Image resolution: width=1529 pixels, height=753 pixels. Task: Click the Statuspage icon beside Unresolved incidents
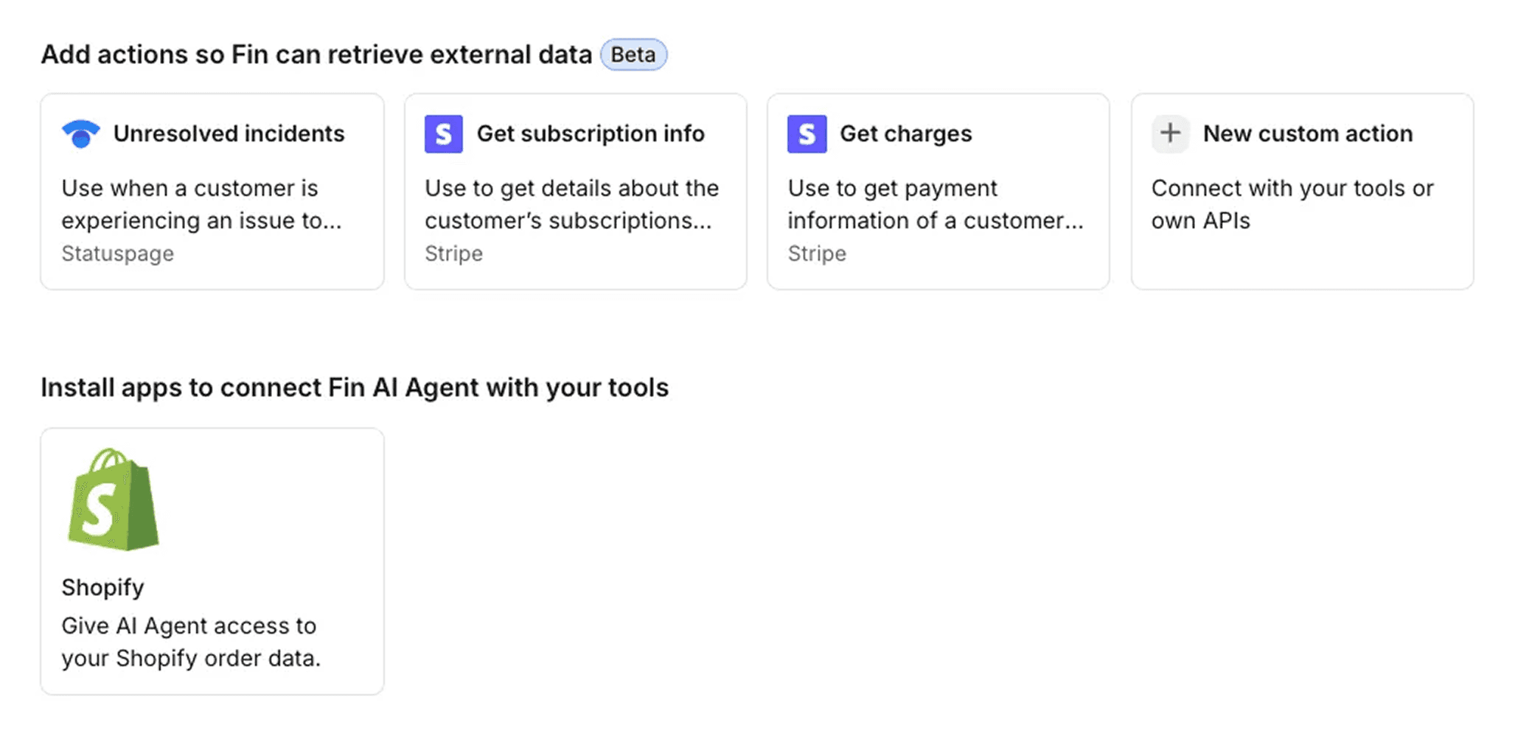coord(80,134)
